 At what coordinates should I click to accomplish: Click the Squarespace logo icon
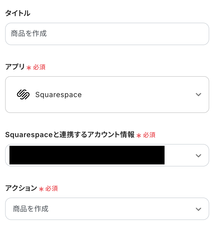tap(23, 95)
